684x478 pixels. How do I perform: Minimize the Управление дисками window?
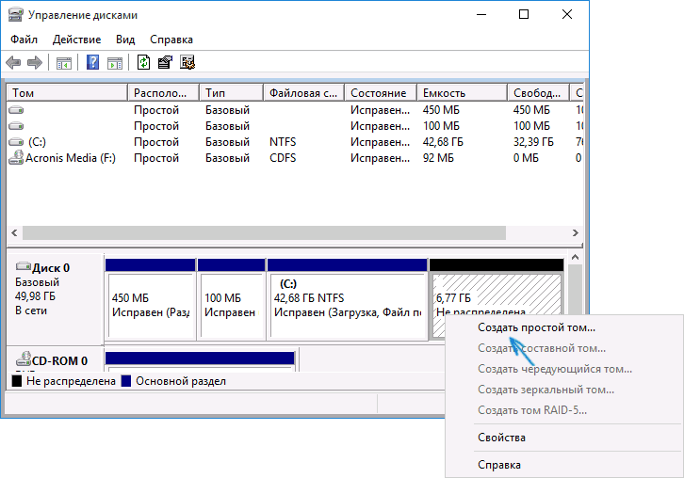click(481, 14)
